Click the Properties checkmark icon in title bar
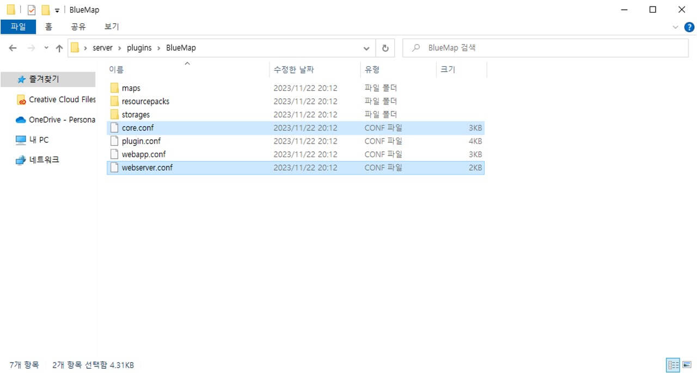The width and height of the screenshot is (697, 373). coord(31,10)
